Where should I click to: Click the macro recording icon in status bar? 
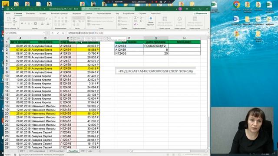tap(15, 155)
